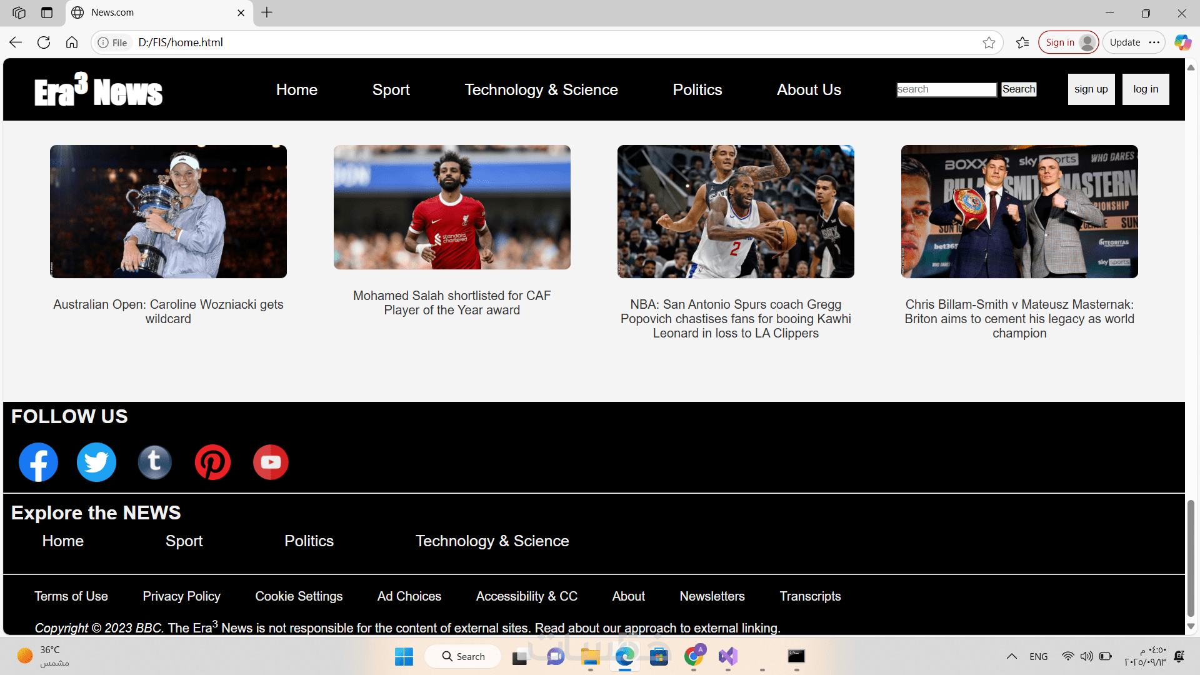The image size is (1200, 675).
Task: Click the Pinterest logo icon
Action: [212, 462]
